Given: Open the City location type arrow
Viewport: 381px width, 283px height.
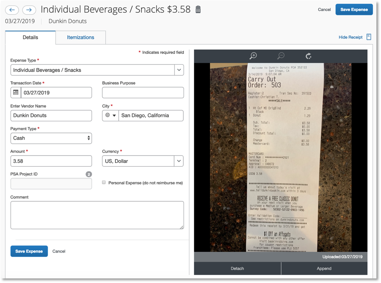Looking at the screenshot, I should tap(114, 116).
